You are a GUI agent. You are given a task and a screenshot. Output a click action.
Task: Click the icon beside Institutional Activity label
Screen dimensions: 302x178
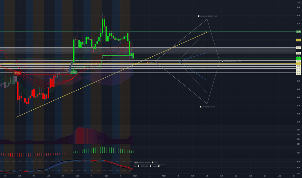click(222, 61)
